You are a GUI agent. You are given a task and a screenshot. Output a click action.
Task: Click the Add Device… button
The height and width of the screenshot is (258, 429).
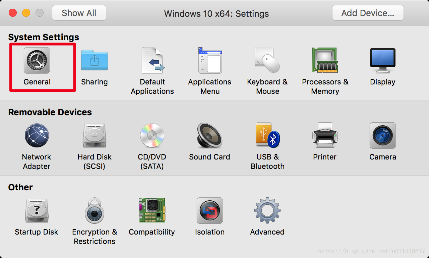[368, 13]
